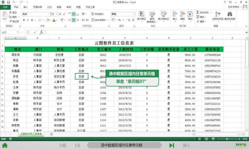
Task: Toggle italic formatting (I)
Action: [28, 20]
